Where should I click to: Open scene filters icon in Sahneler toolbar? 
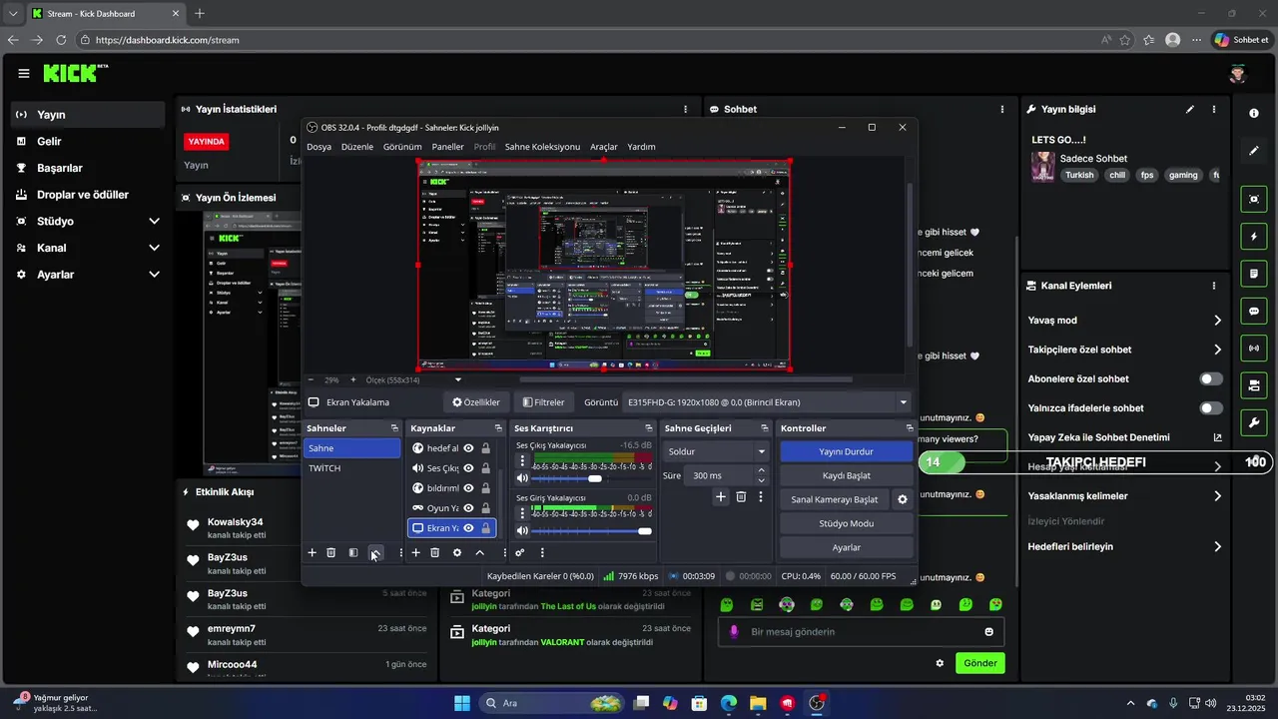tap(353, 552)
